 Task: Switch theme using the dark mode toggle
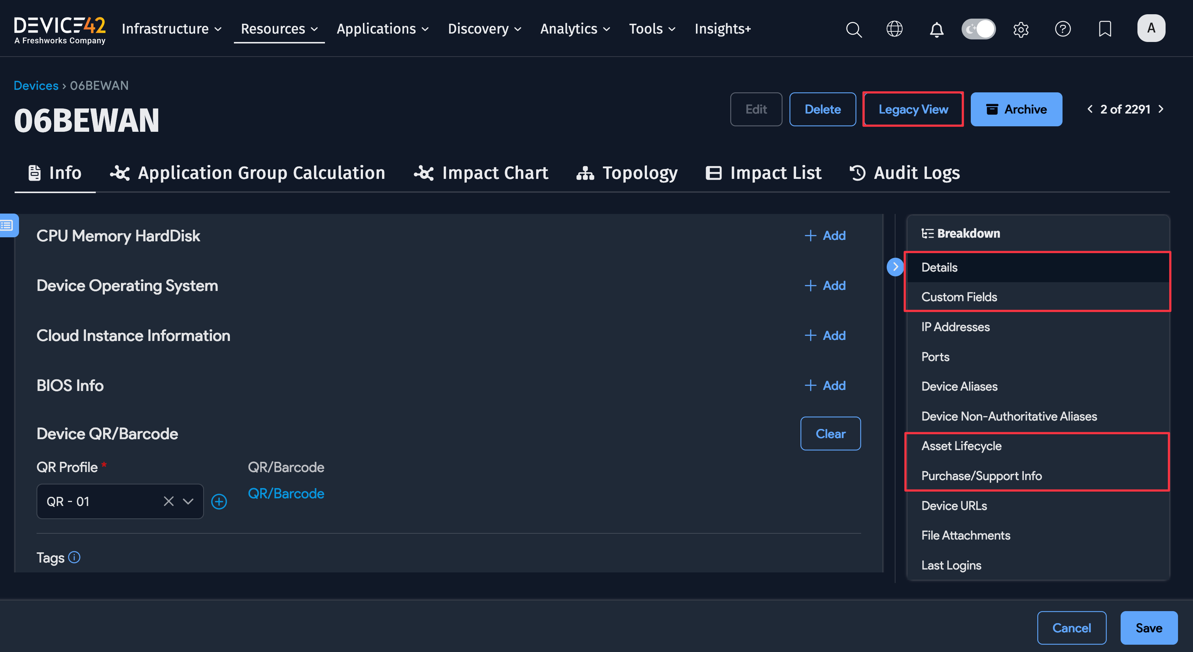[x=978, y=29]
